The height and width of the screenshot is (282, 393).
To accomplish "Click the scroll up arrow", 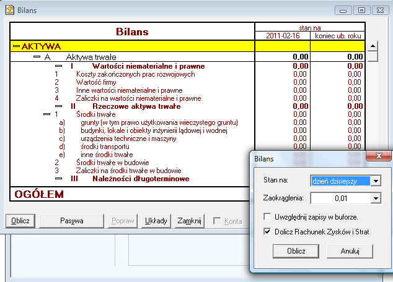I will click(x=373, y=46).
